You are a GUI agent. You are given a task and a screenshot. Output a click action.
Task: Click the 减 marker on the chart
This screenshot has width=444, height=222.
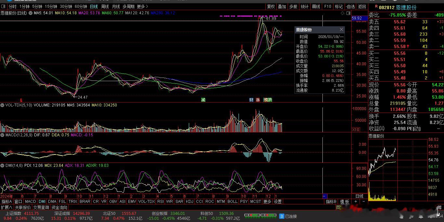pyautogui.click(x=203, y=100)
